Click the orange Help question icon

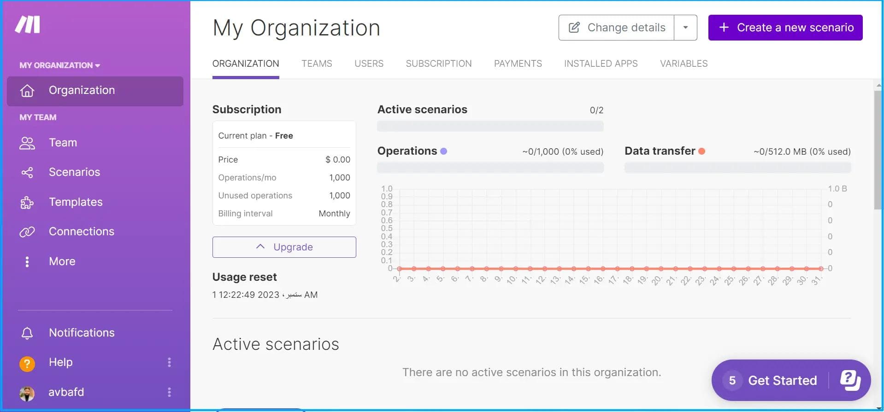click(27, 364)
